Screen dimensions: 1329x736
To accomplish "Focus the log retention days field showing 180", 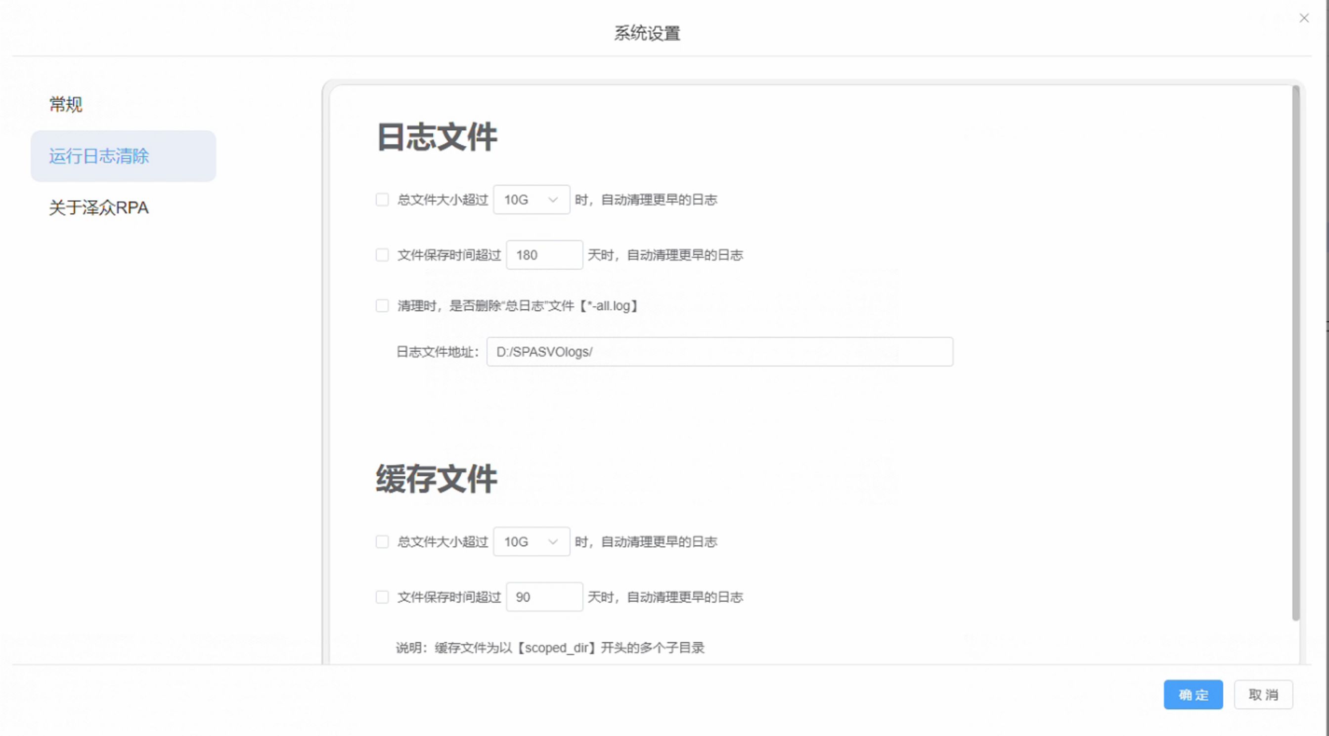I will (x=544, y=255).
